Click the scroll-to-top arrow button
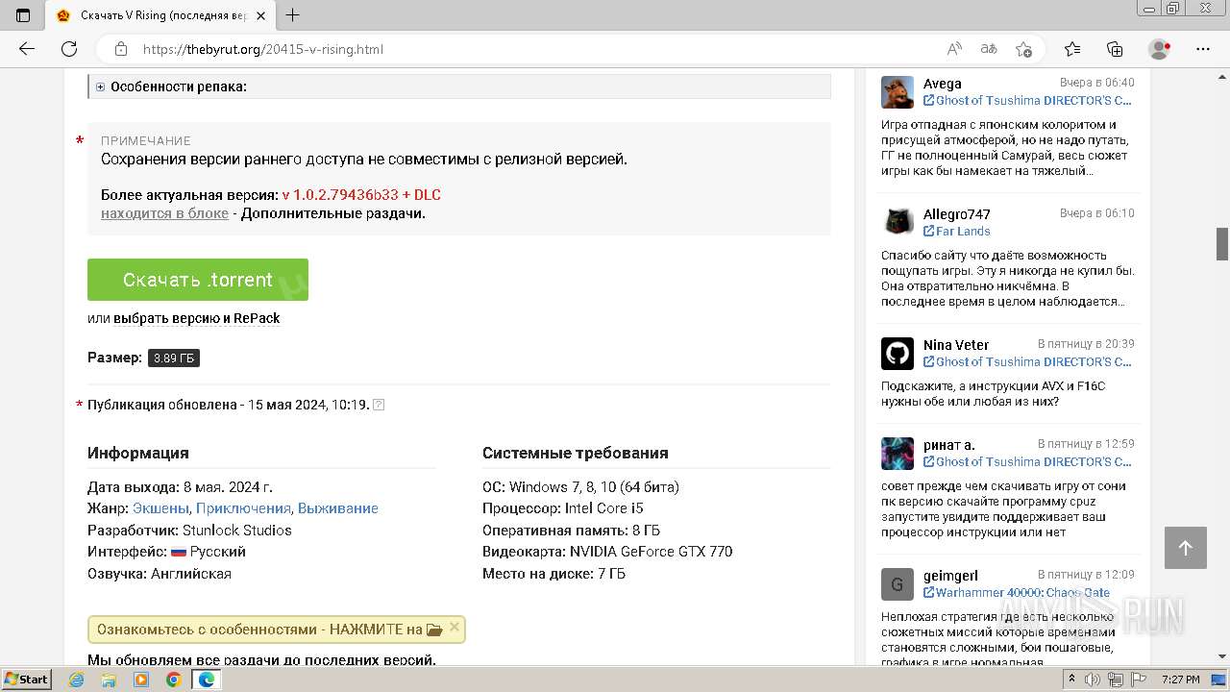The image size is (1230, 692). click(x=1185, y=548)
